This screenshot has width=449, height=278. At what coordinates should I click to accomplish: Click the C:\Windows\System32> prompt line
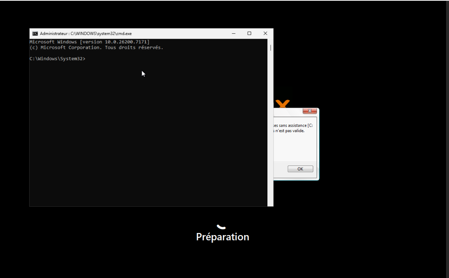(57, 59)
